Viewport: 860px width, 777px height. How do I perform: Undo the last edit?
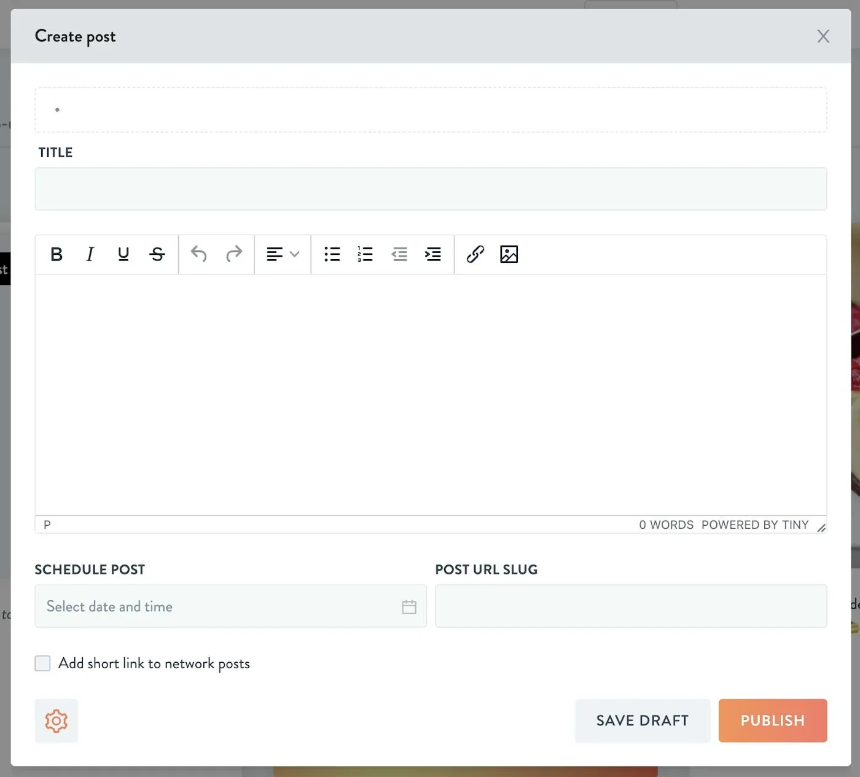[199, 254]
